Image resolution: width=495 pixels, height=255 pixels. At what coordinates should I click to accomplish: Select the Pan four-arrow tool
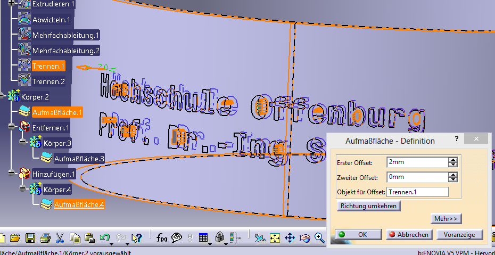pyautogui.click(x=290, y=237)
